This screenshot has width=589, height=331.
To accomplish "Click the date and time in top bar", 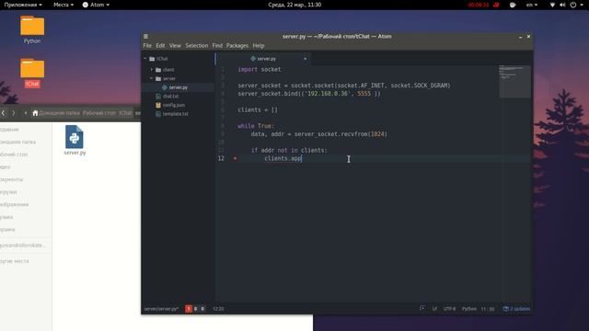I will [294, 5].
